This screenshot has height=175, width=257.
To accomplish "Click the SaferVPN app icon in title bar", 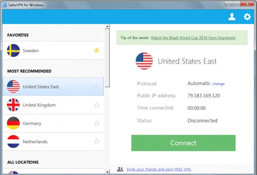I will [x=5, y=5].
